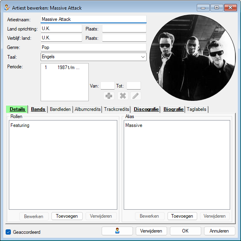
Task: Switch to the Bands tab
Action: pos(38,109)
